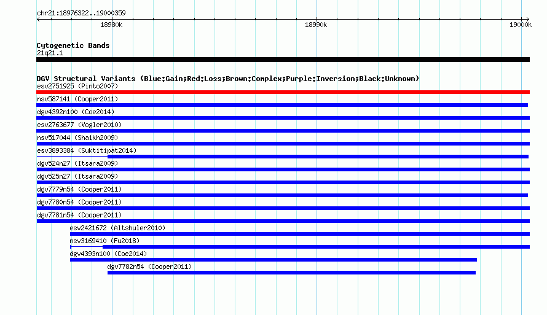The height and width of the screenshot is (315, 547).
Task: Click the dgv525n27 (Itsara2009) label
Action: point(77,176)
